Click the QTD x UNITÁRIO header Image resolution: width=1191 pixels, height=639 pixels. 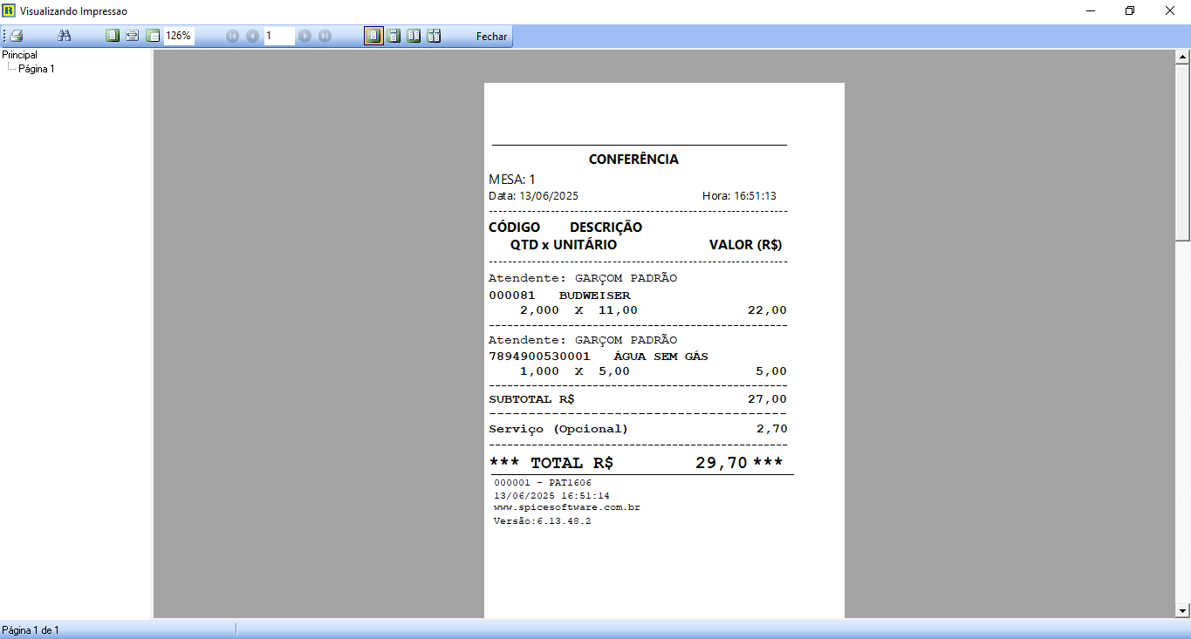pyautogui.click(x=564, y=245)
